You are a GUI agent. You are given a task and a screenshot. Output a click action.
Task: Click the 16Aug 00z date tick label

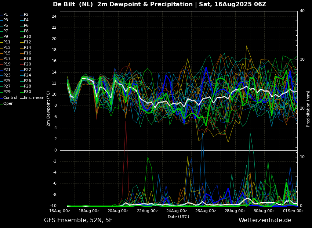(x=60, y=211)
